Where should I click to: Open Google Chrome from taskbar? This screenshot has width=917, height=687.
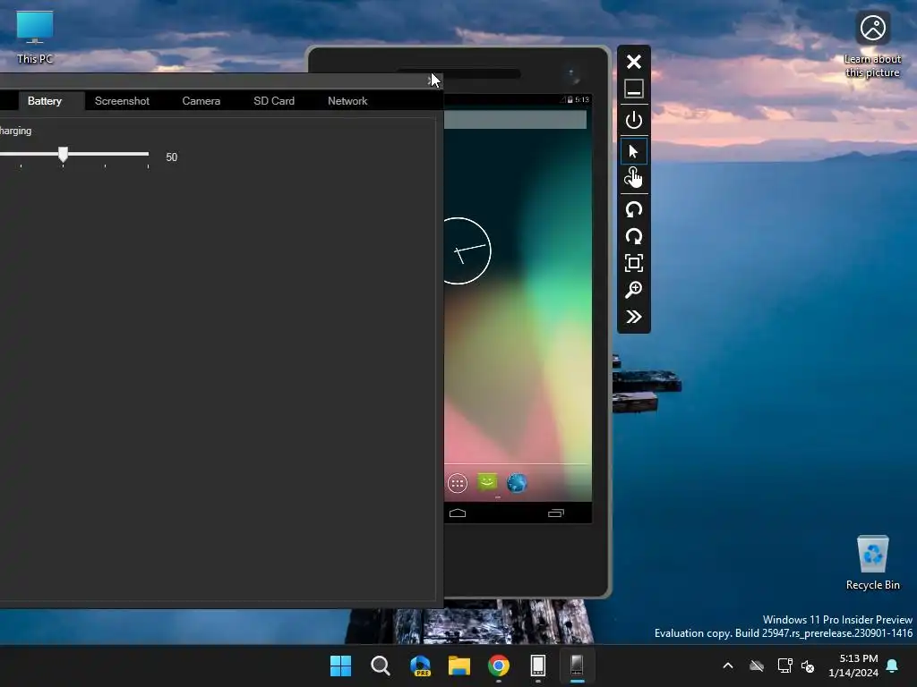(x=499, y=666)
